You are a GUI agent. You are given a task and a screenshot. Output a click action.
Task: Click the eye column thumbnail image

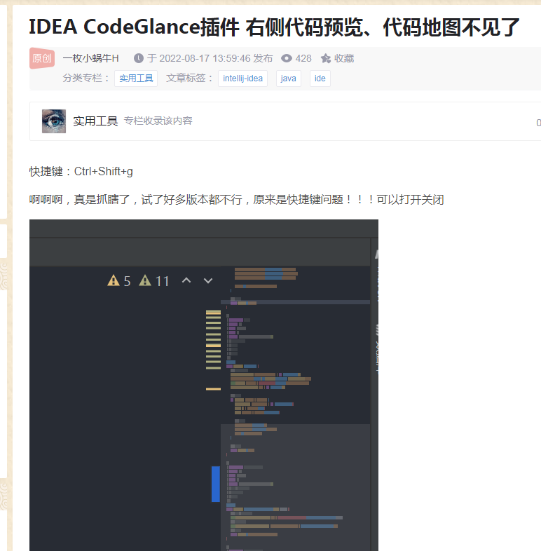coord(54,121)
